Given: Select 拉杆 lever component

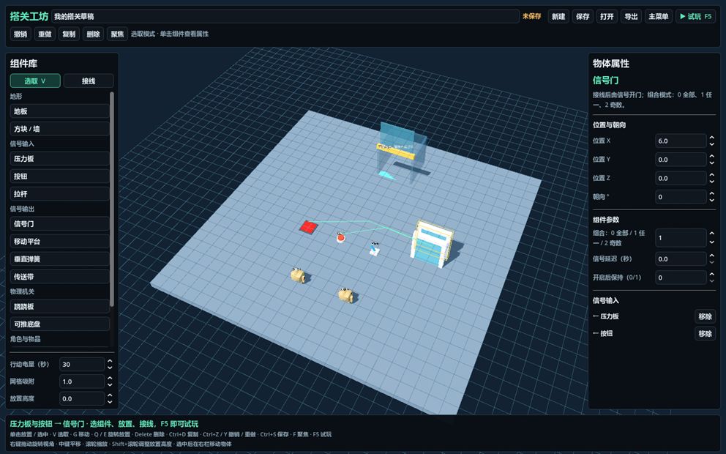Looking at the screenshot, I should [x=60, y=193].
